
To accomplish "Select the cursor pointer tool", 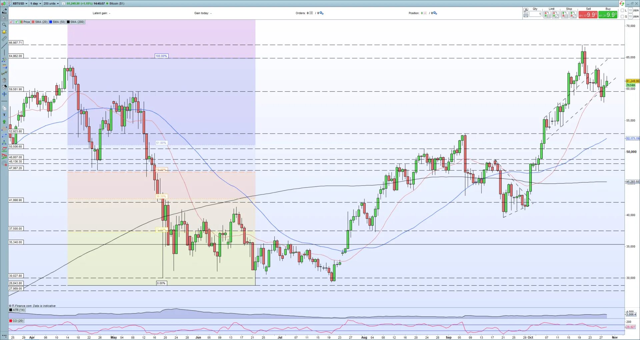I will click(4, 18).
